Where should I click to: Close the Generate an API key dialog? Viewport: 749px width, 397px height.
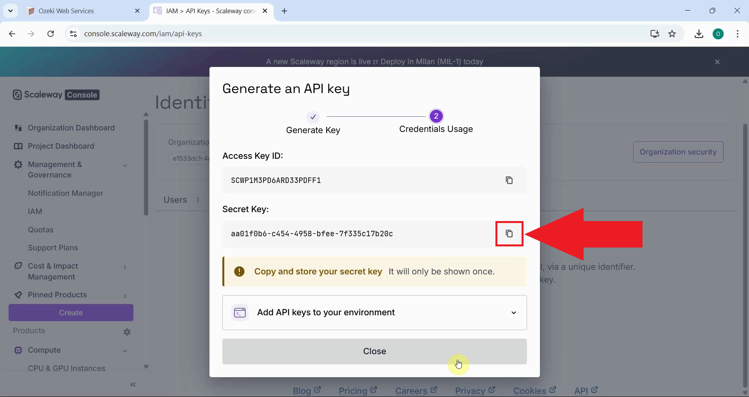[374, 351]
